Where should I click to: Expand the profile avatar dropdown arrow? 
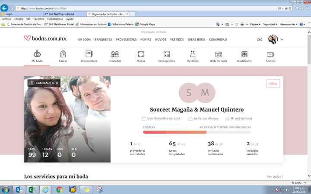(x=282, y=39)
